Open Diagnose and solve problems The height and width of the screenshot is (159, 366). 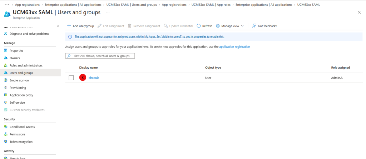point(30,34)
